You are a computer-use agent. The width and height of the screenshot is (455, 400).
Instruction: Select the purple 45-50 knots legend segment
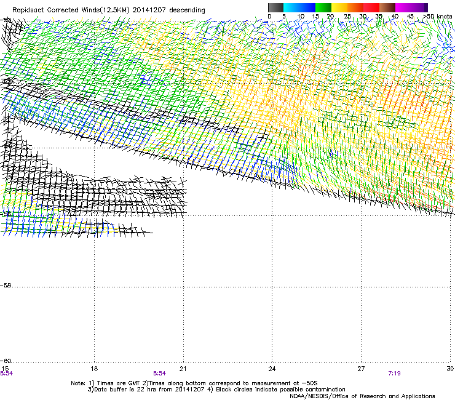[419, 7]
